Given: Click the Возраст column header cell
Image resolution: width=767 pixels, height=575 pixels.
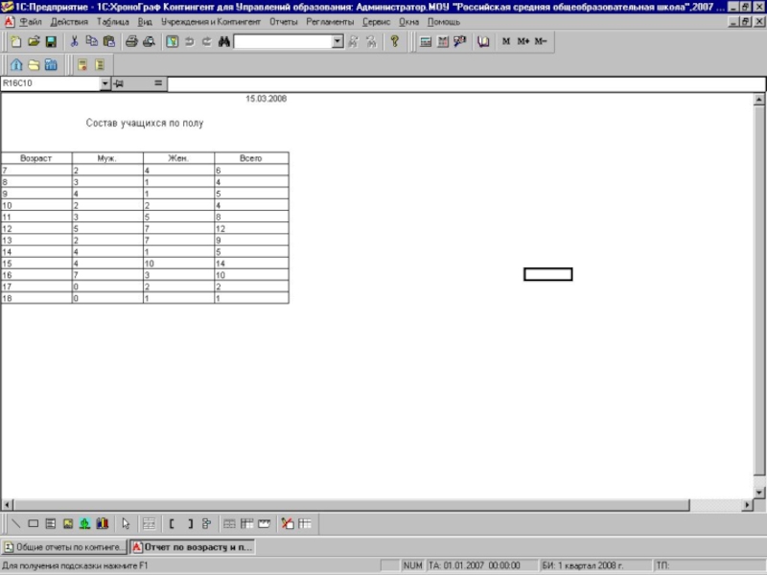Looking at the screenshot, I should 36,158.
